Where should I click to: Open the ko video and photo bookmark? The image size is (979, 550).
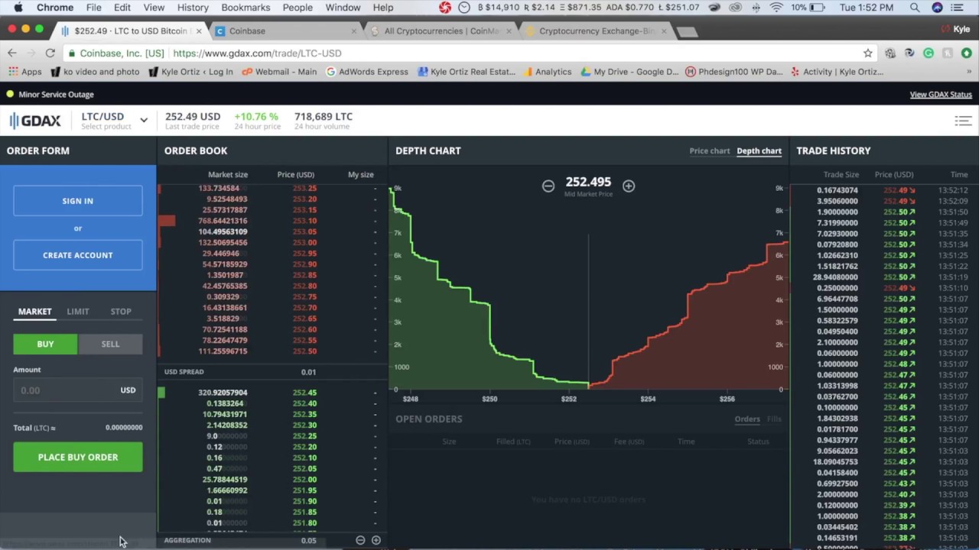coord(95,72)
